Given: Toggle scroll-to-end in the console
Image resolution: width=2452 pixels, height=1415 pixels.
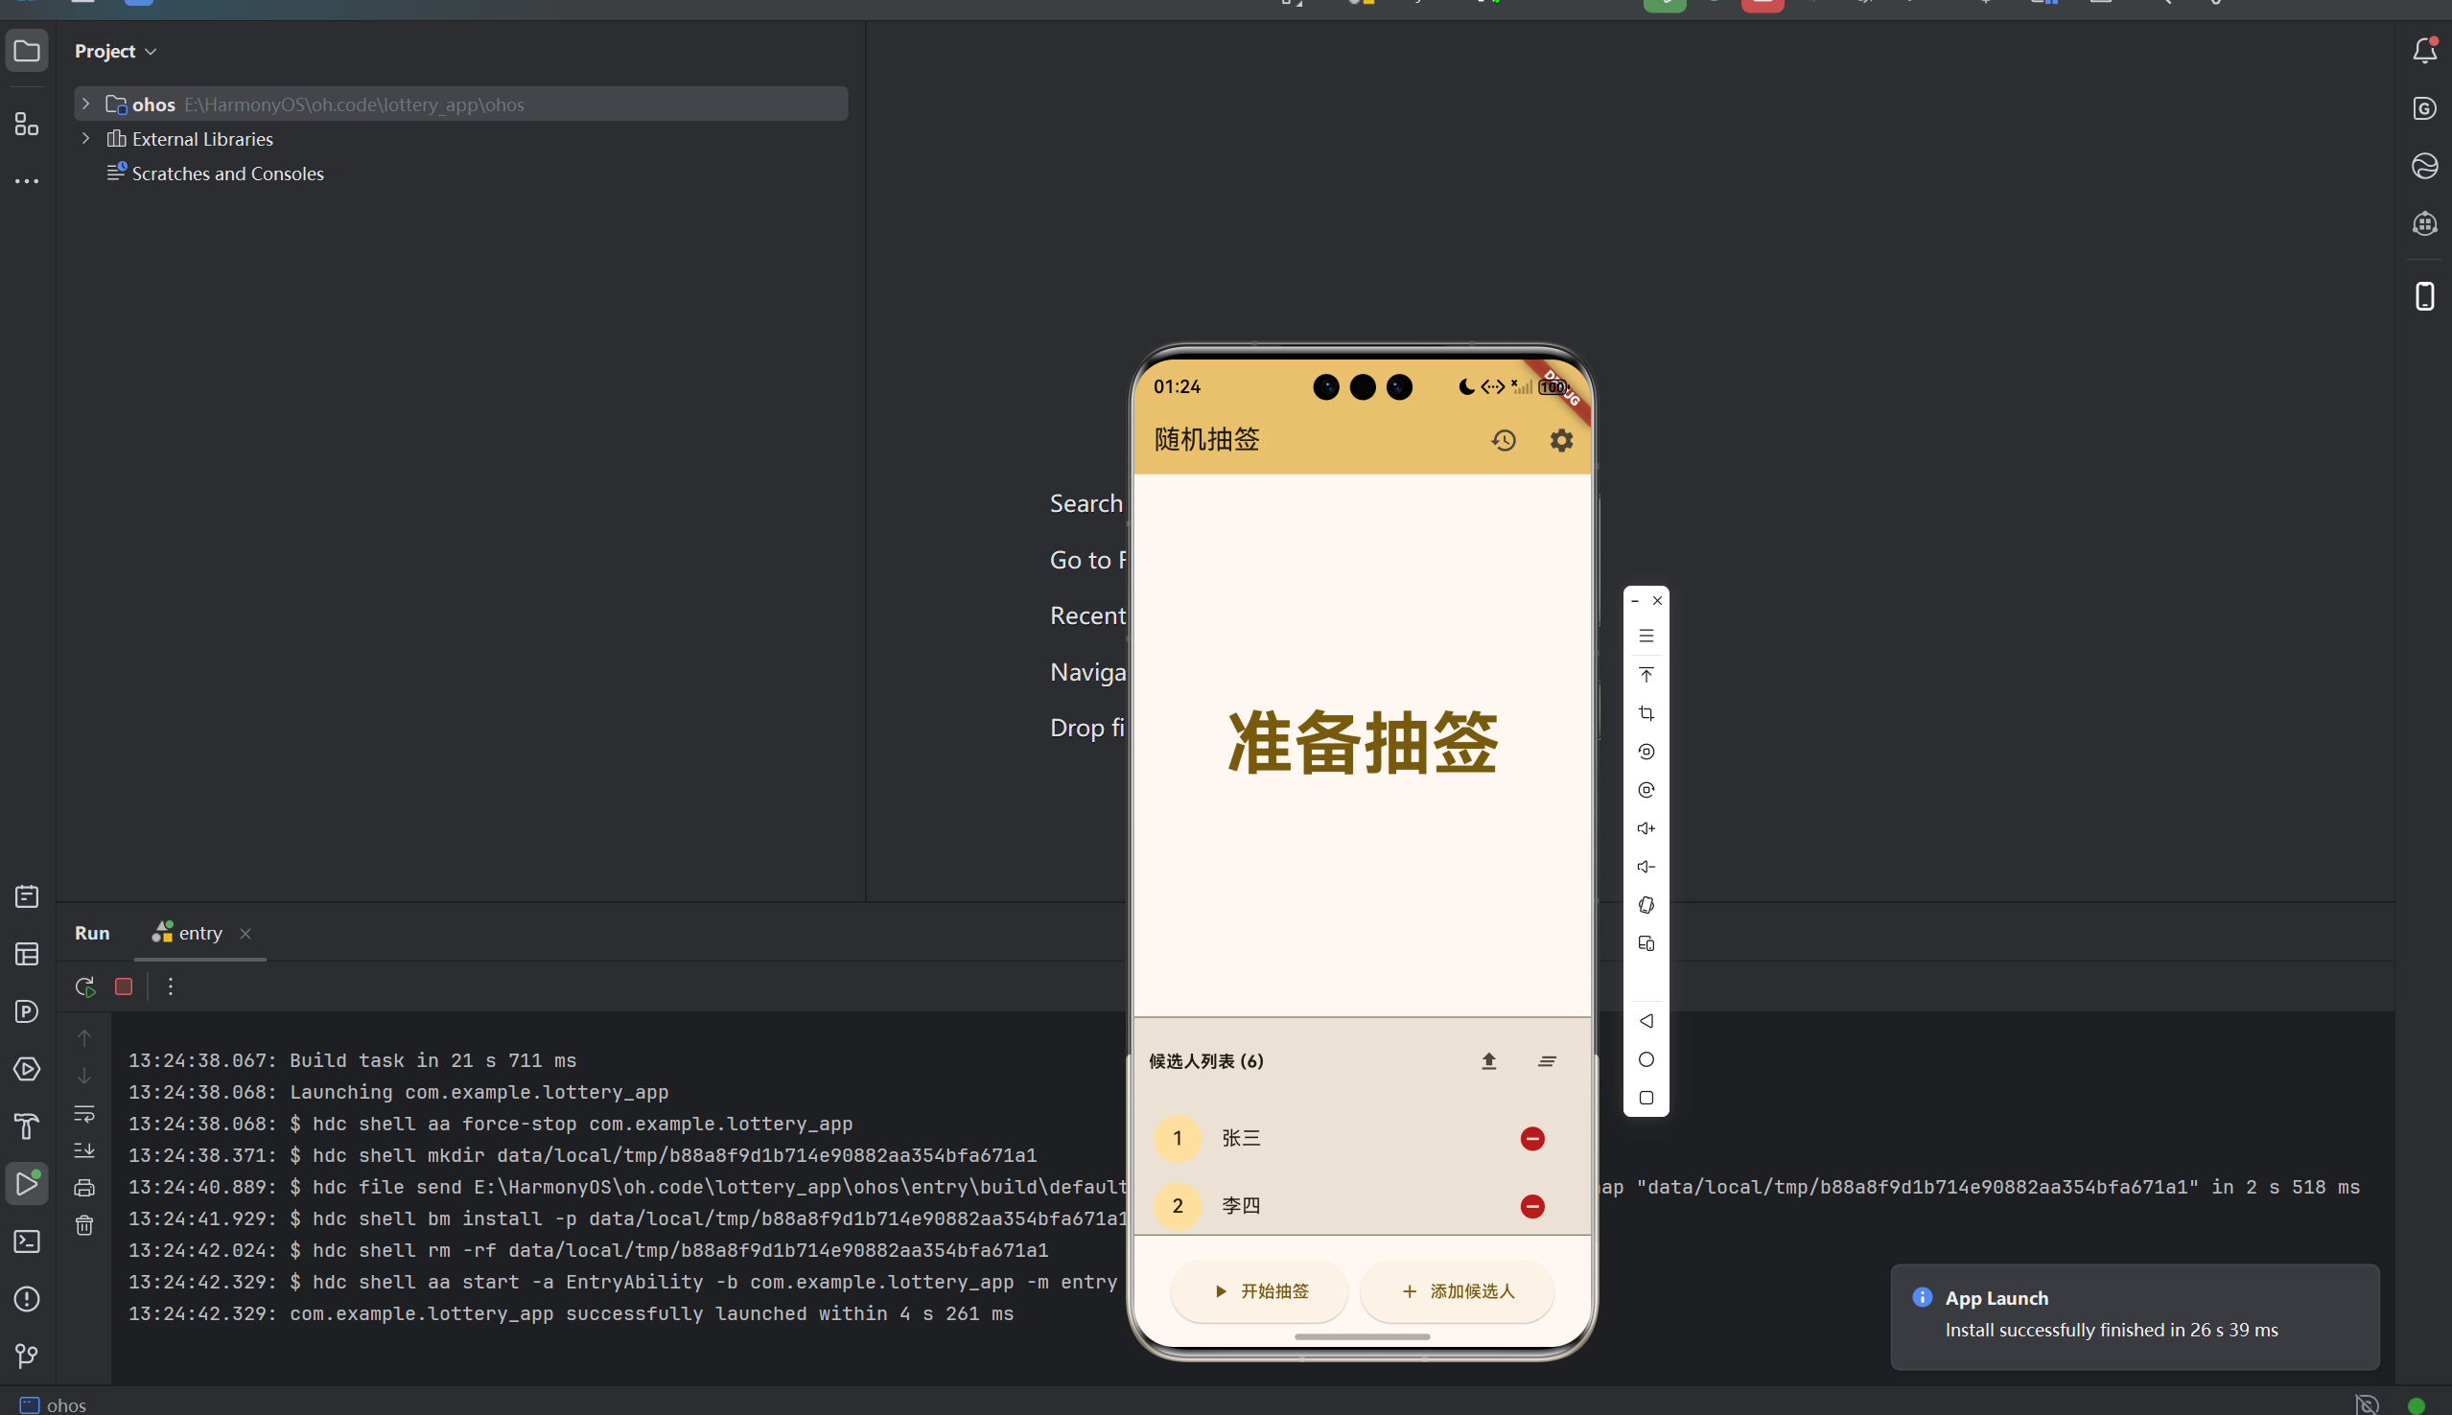Looking at the screenshot, I should point(84,1151).
